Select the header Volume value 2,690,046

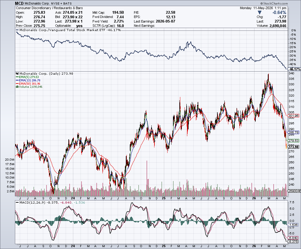coord(278,26)
